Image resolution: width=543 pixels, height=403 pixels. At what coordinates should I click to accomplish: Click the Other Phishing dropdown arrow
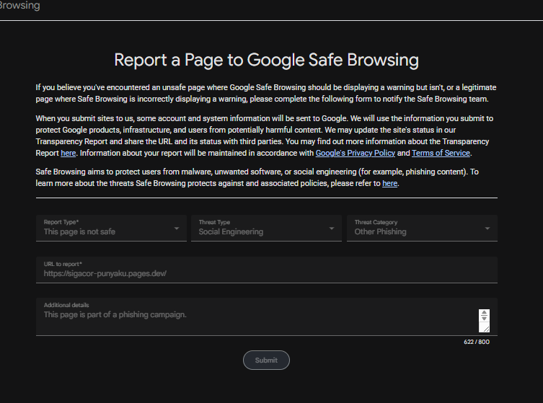(487, 229)
